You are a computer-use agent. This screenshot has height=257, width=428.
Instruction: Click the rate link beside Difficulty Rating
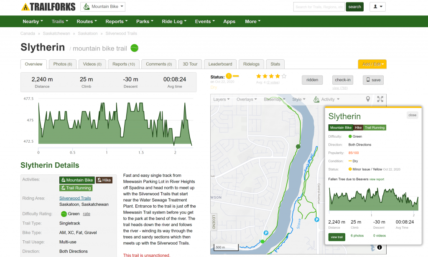[87, 214]
